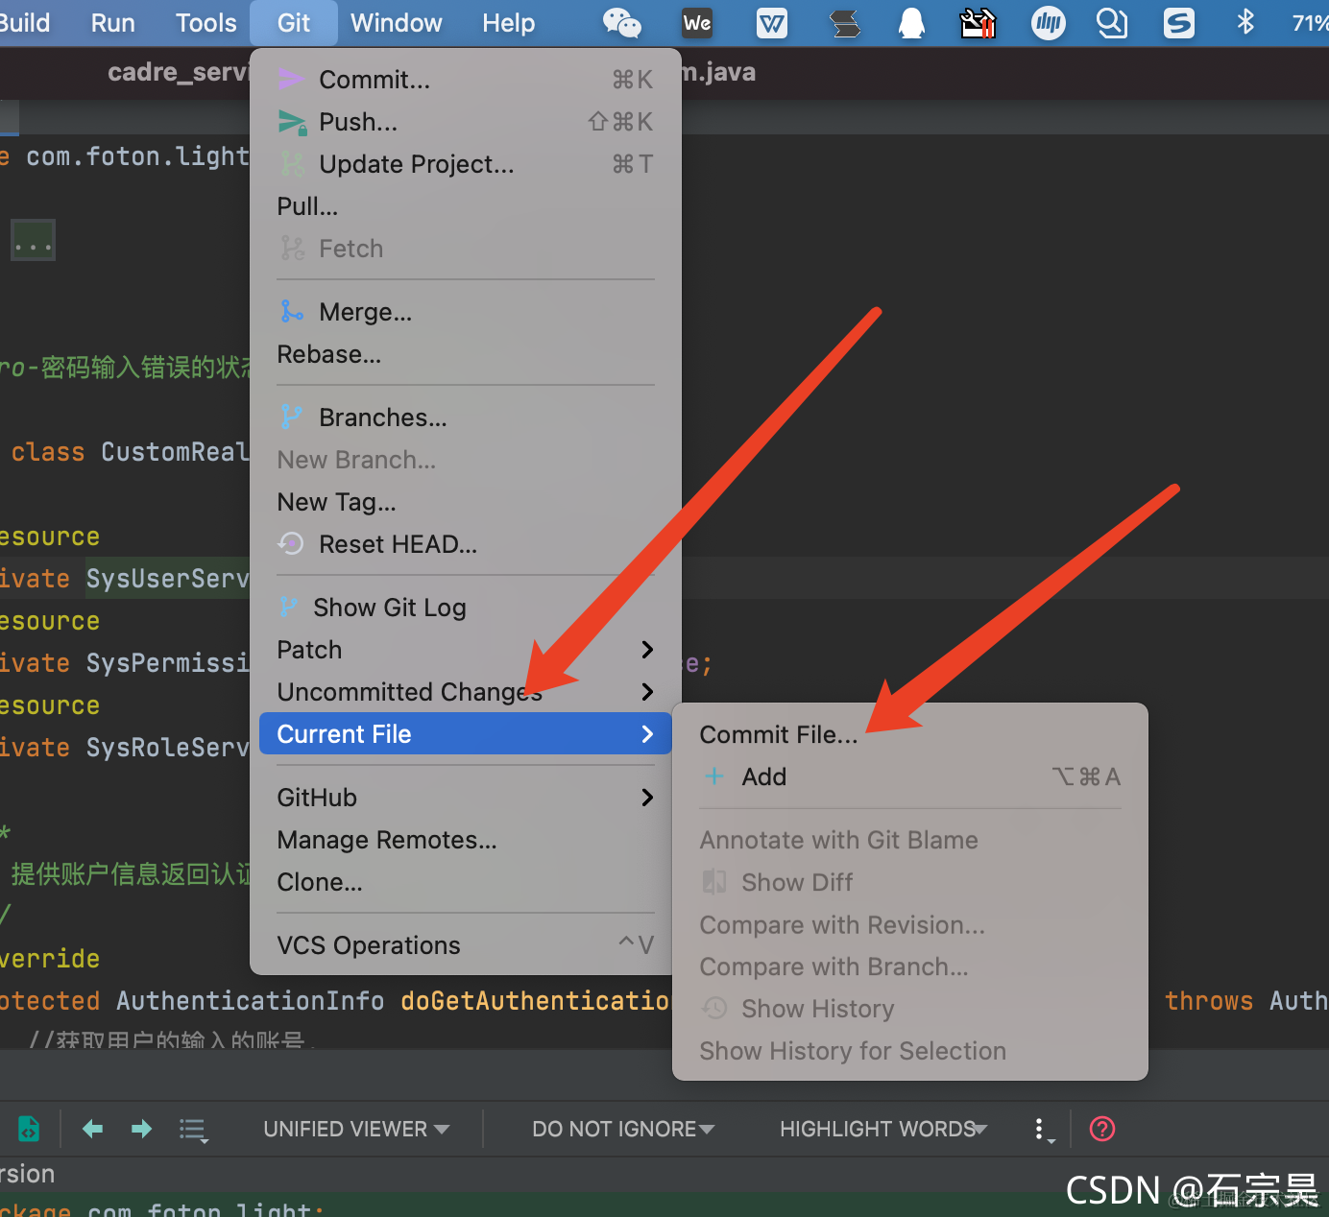This screenshot has height=1217, width=1329.
Task: Open the Build menu
Action: 23,22
